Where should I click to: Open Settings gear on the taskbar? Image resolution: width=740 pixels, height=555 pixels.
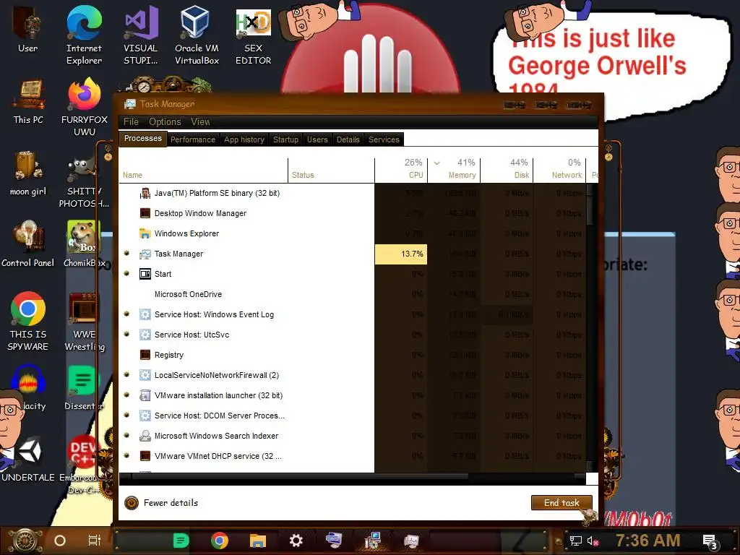(296, 541)
